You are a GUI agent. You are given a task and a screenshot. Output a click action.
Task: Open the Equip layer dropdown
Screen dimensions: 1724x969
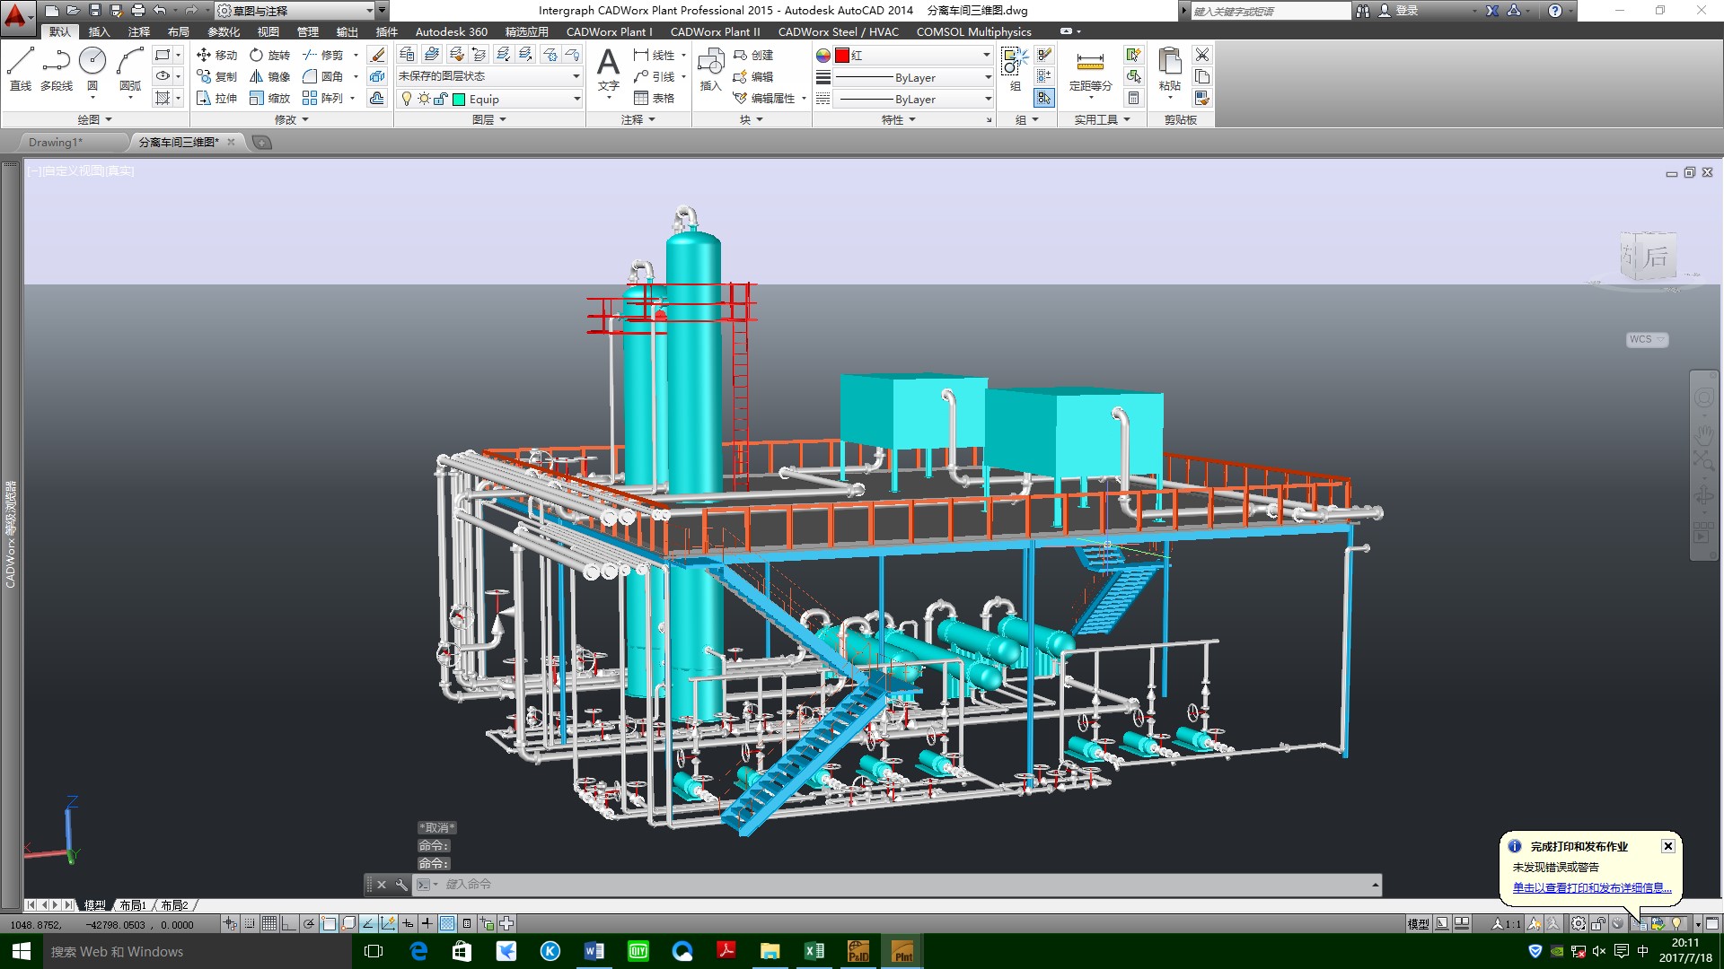tap(576, 99)
